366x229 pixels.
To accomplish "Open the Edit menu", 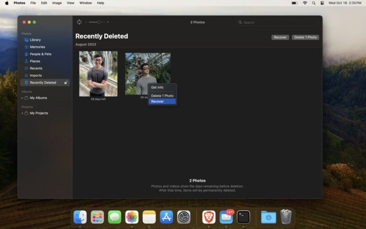I will point(44,3).
